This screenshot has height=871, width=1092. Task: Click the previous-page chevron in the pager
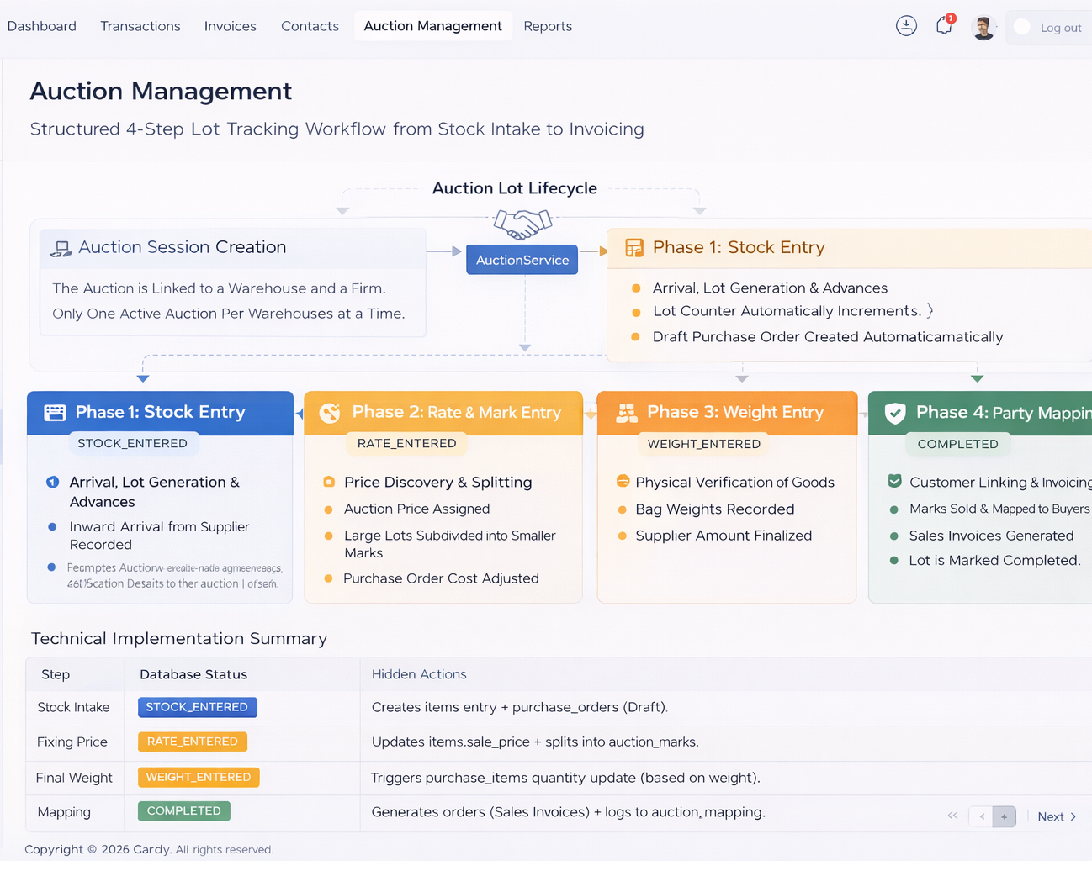(980, 816)
